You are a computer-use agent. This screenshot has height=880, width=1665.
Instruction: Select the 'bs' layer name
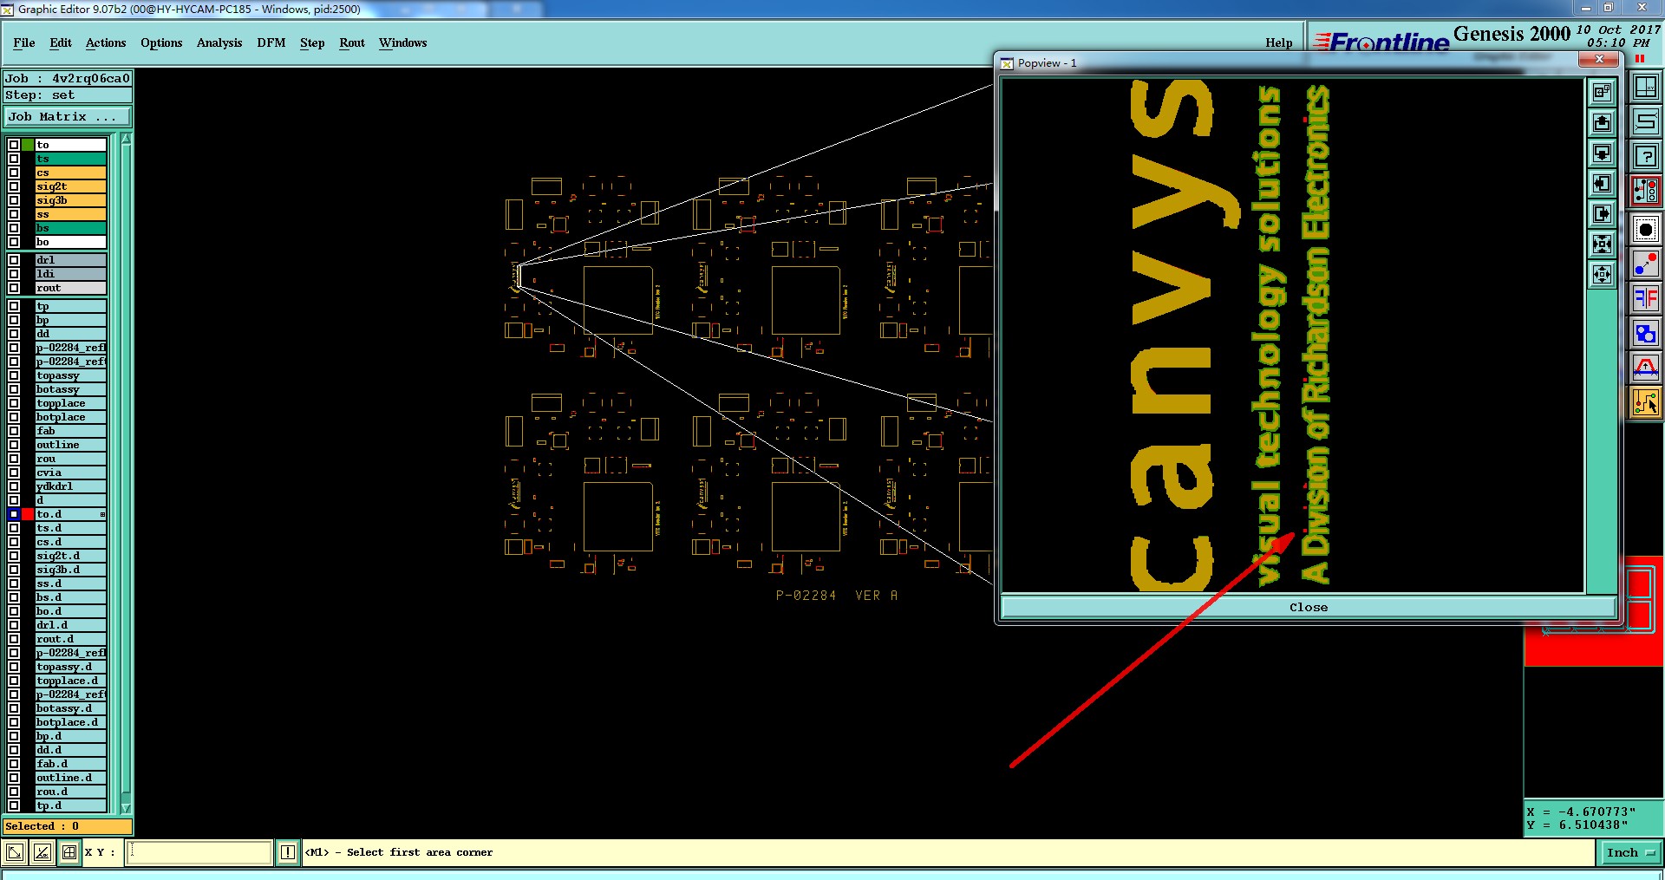click(x=71, y=228)
